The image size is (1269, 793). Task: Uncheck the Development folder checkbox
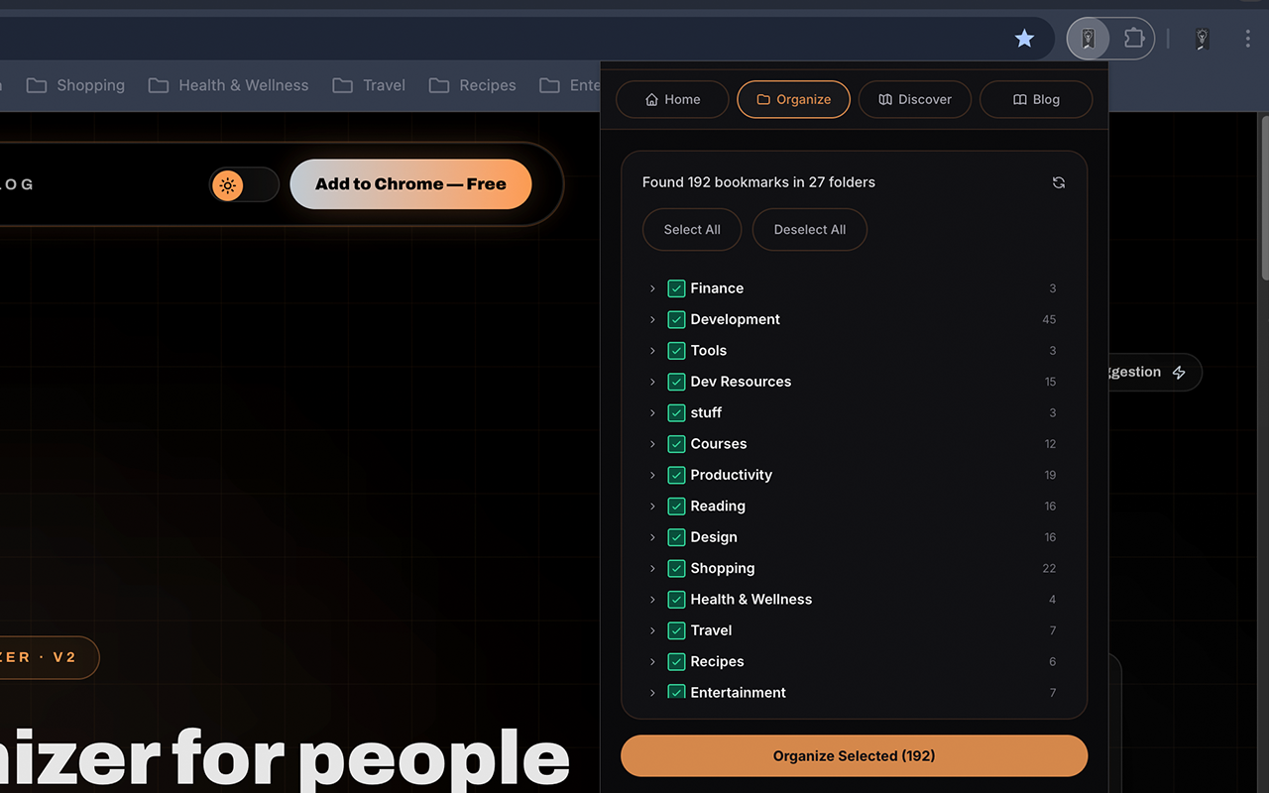tap(676, 319)
